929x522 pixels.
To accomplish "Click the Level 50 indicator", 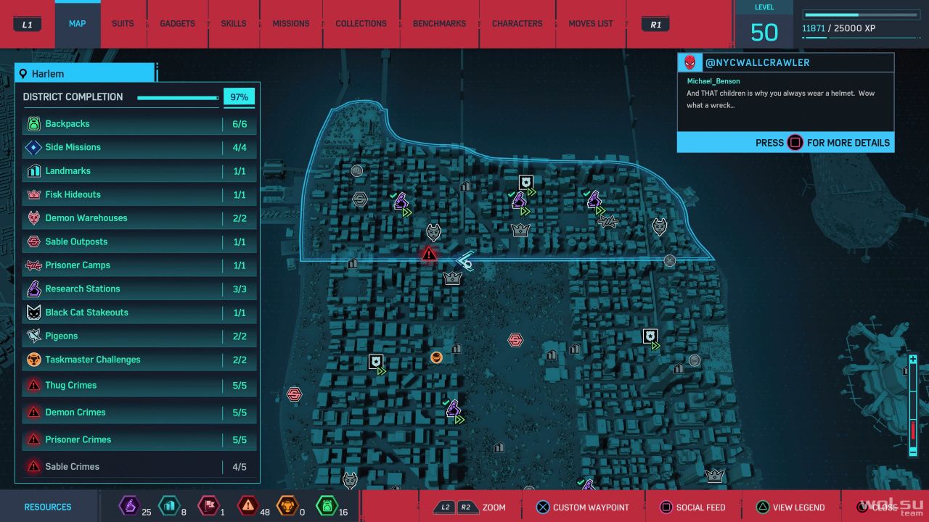I will (764, 25).
